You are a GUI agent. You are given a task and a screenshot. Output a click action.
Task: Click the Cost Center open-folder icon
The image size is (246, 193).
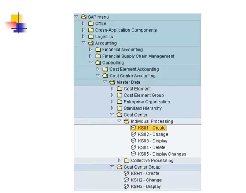pyautogui.click(x=119, y=115)
